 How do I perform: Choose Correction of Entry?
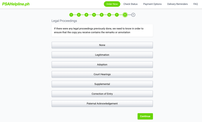pyautogui.click(x=102, y=94)
